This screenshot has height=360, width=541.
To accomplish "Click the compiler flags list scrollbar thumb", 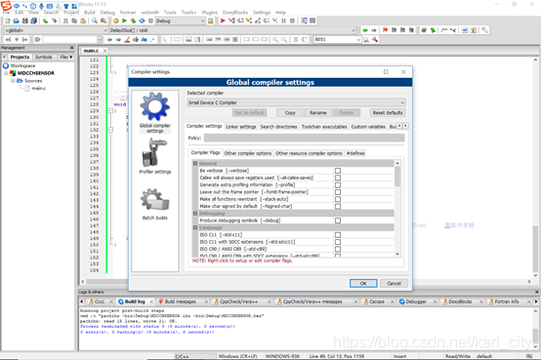I will [397, 177].
